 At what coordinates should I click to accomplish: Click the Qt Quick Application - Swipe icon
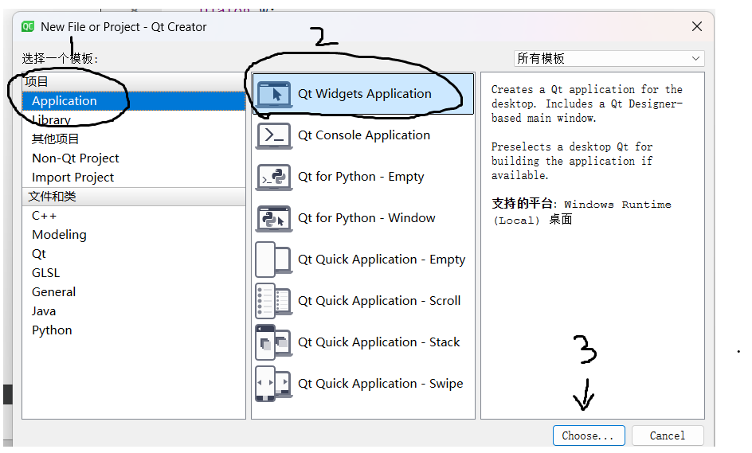[x=274, y=384]
